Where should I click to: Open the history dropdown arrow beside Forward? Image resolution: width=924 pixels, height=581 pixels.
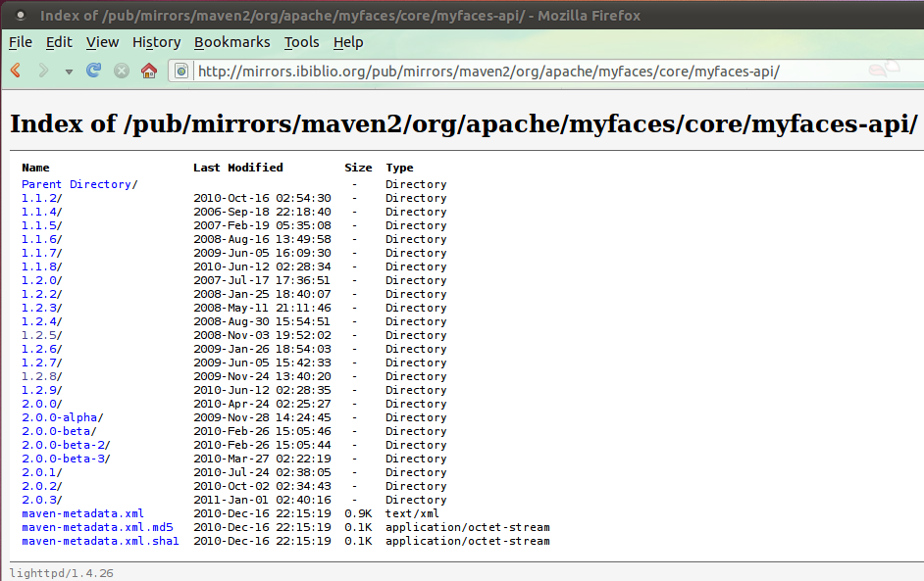pos(69,72)
